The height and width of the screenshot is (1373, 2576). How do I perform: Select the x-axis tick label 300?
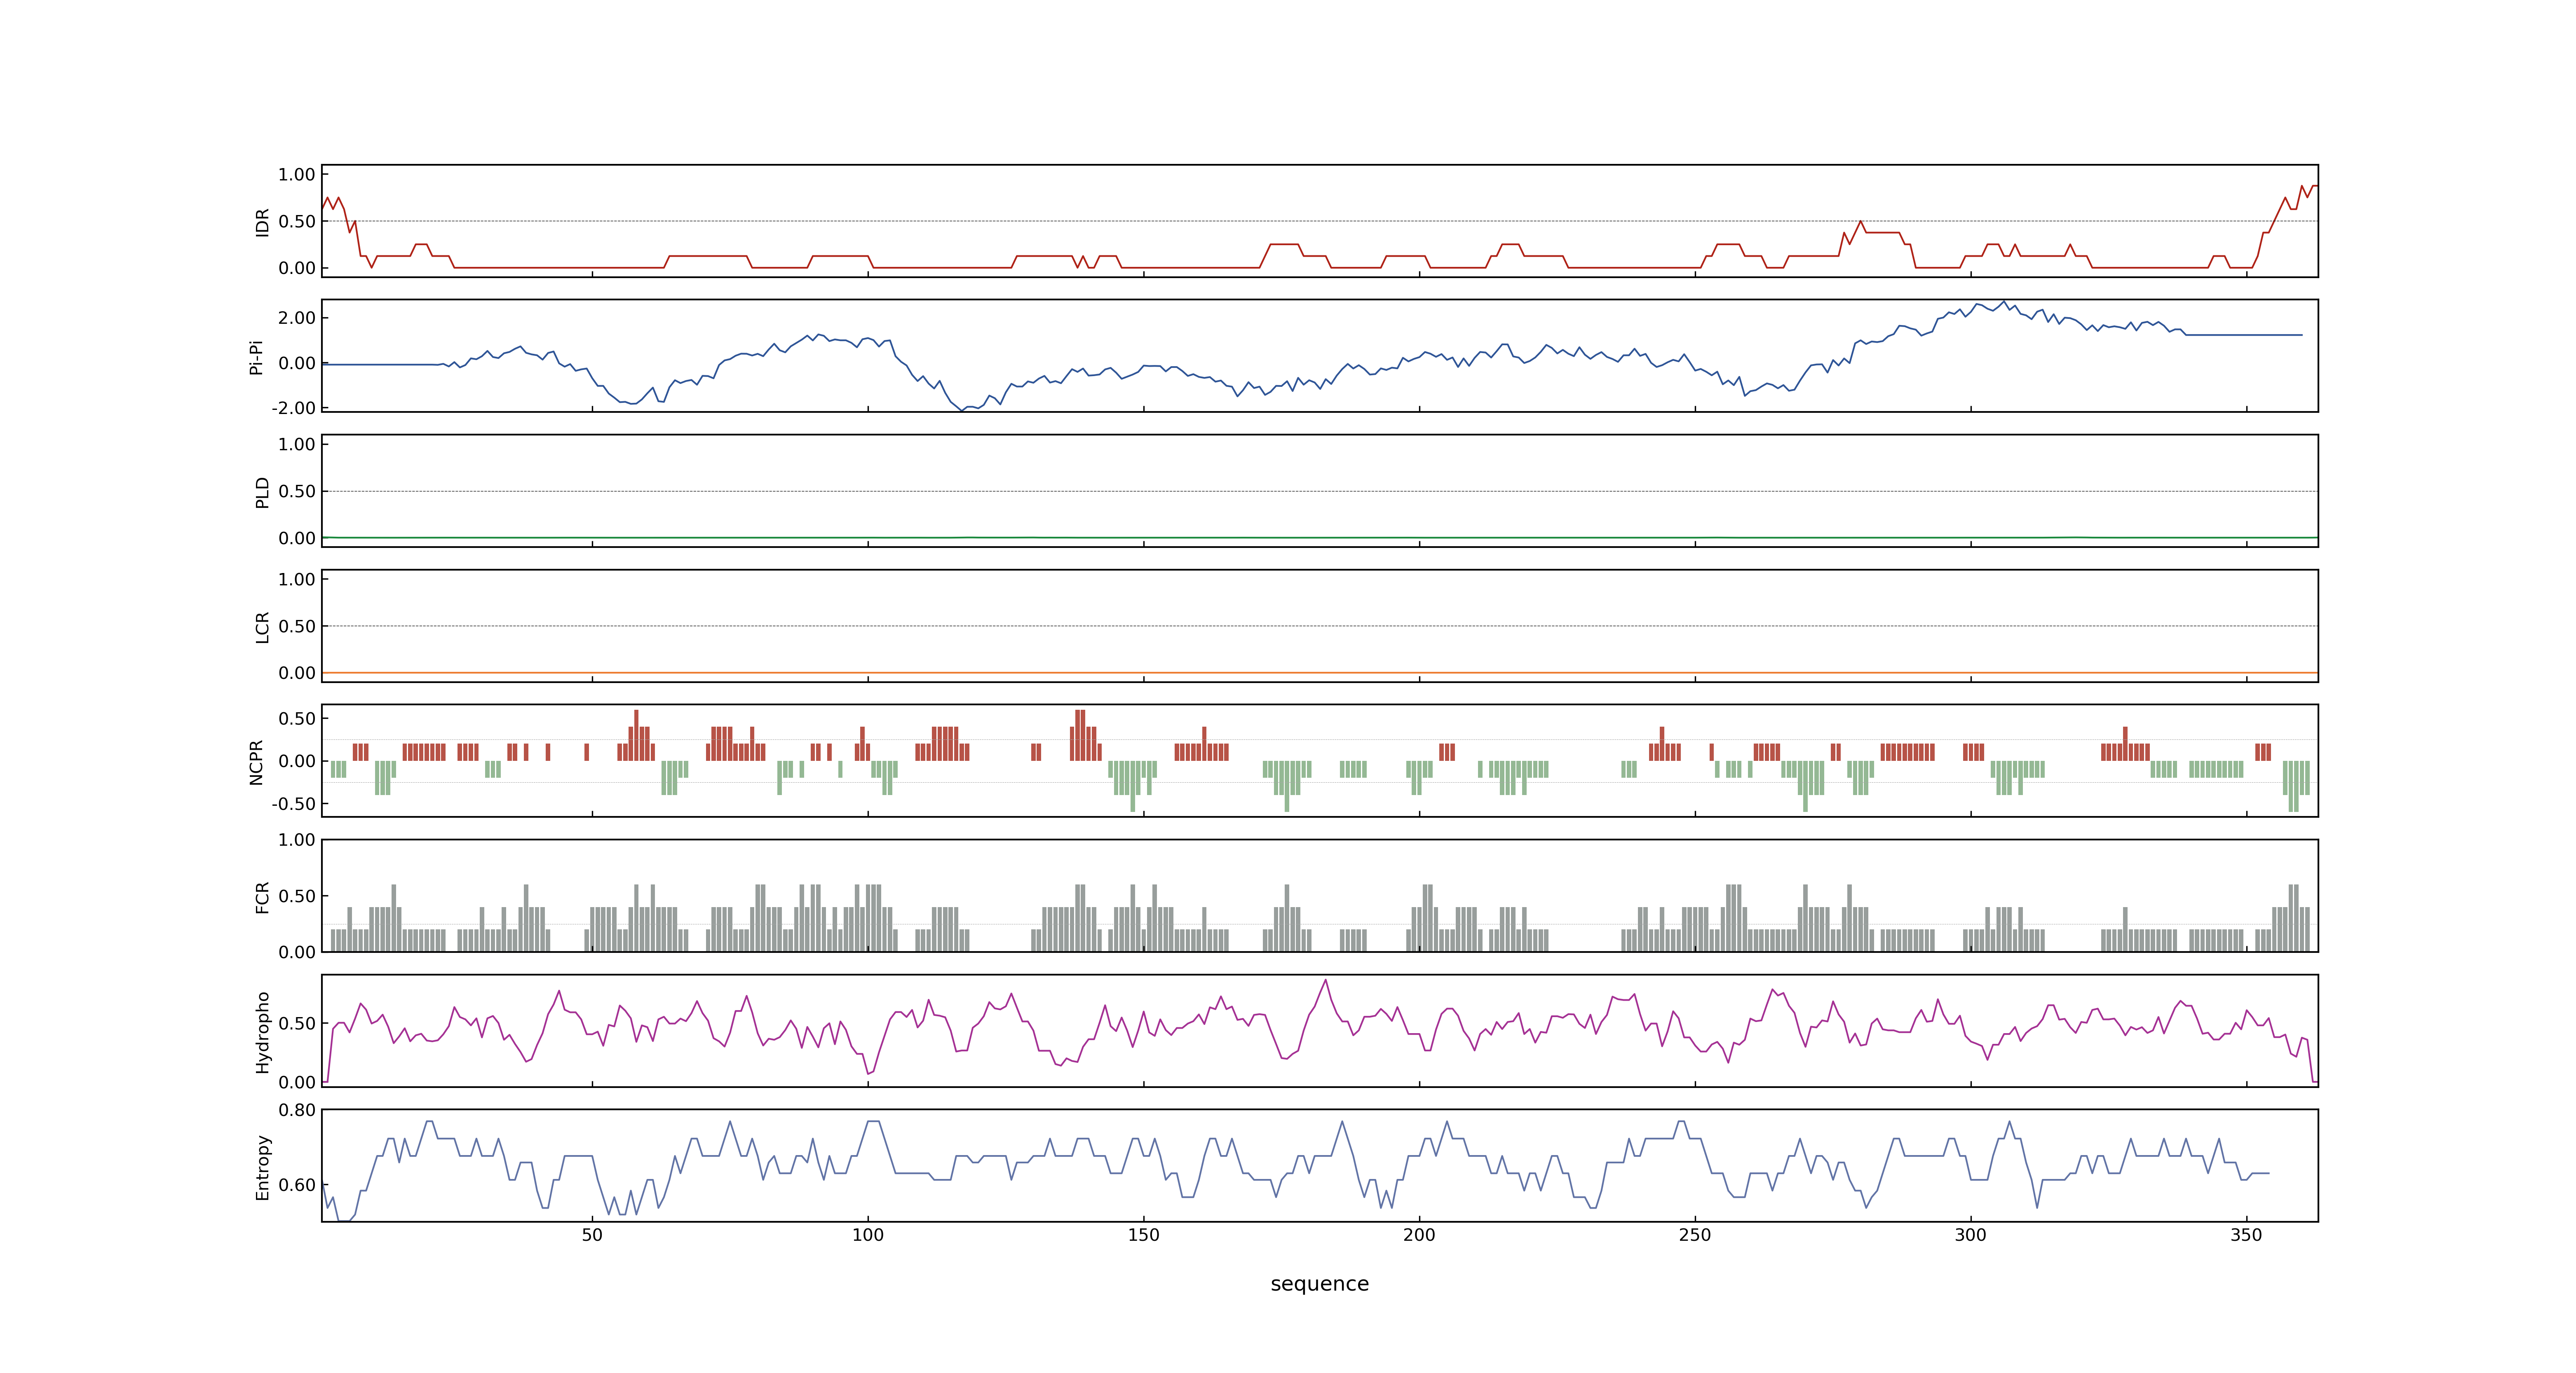point(1971,1235)
